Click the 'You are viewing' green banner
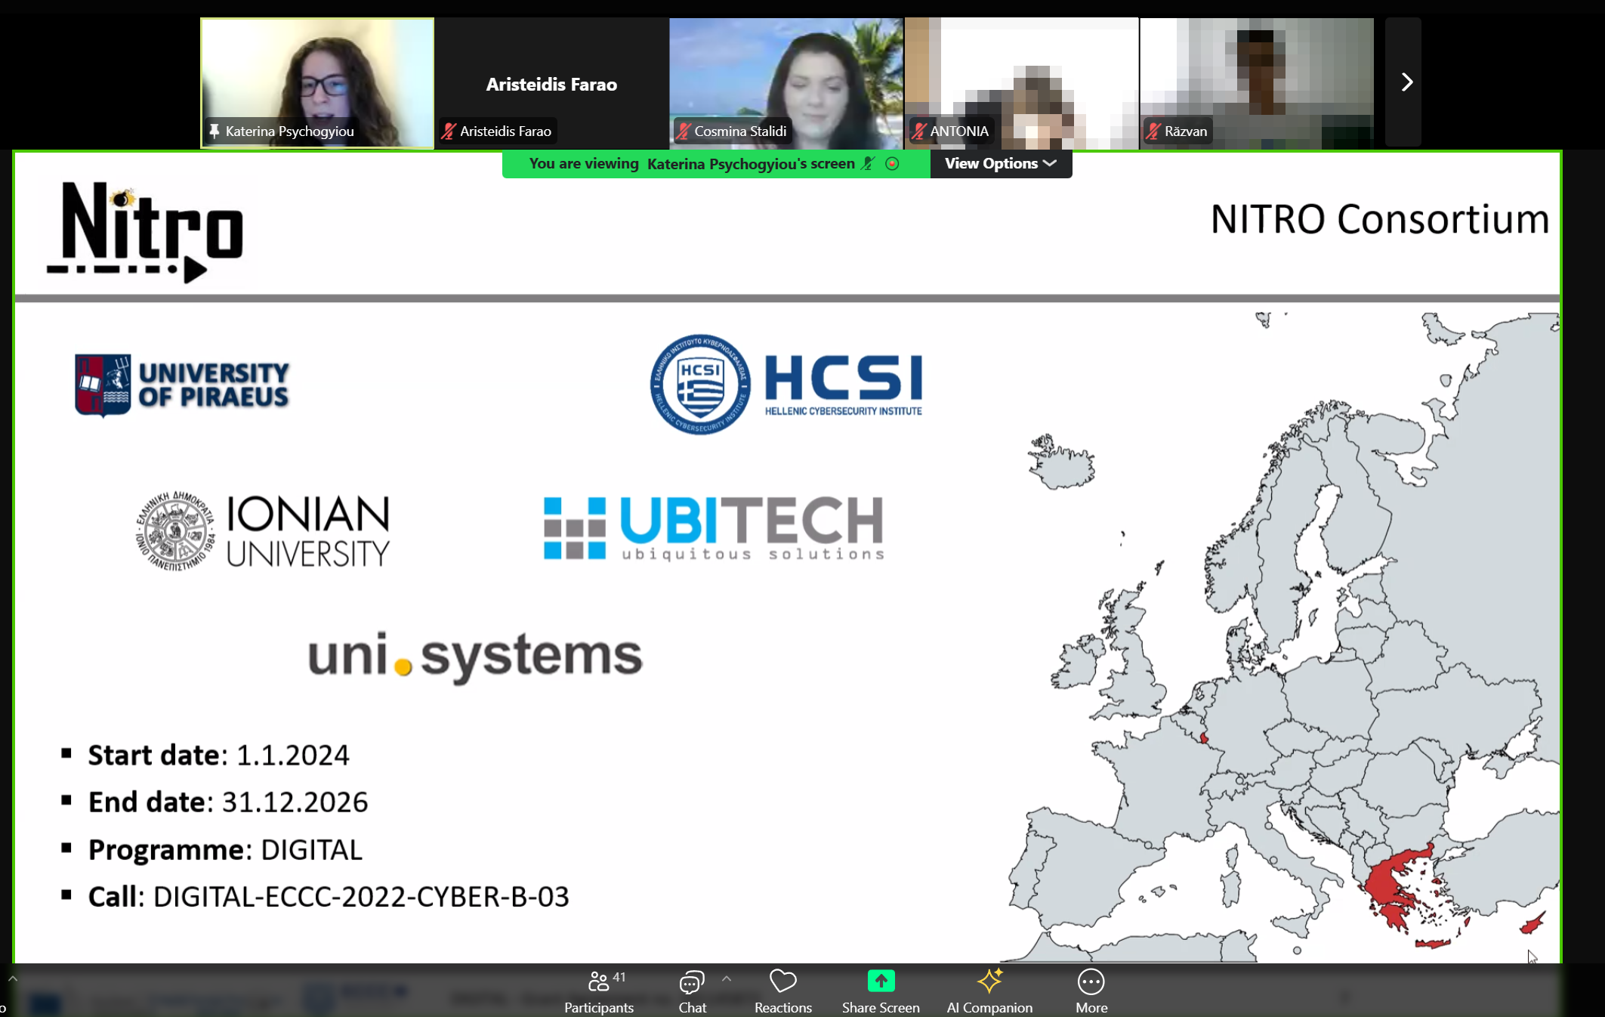Viewport: 1605px width, 1017px height. 716,164
